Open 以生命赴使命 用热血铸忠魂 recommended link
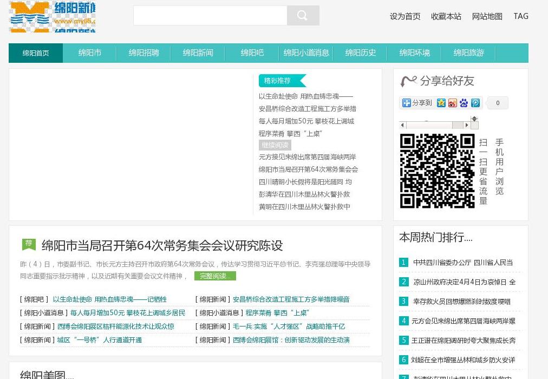The width and height of the screenshot is (548, 379). [x=306, y=96]
